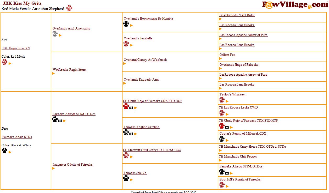Image resolution: width=329 pixels, height=193 pixels.
Task: Open Taylor's Whiskey link
Action: [x=232, y=94]
